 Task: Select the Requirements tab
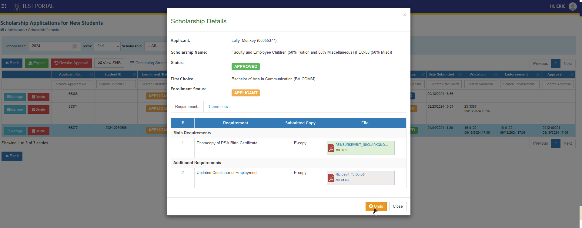187,107
